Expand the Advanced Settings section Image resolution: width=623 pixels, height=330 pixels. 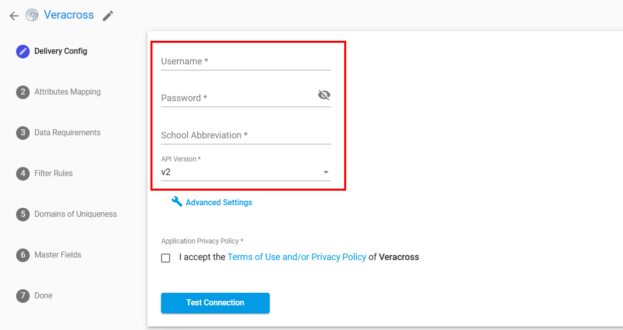218,202
